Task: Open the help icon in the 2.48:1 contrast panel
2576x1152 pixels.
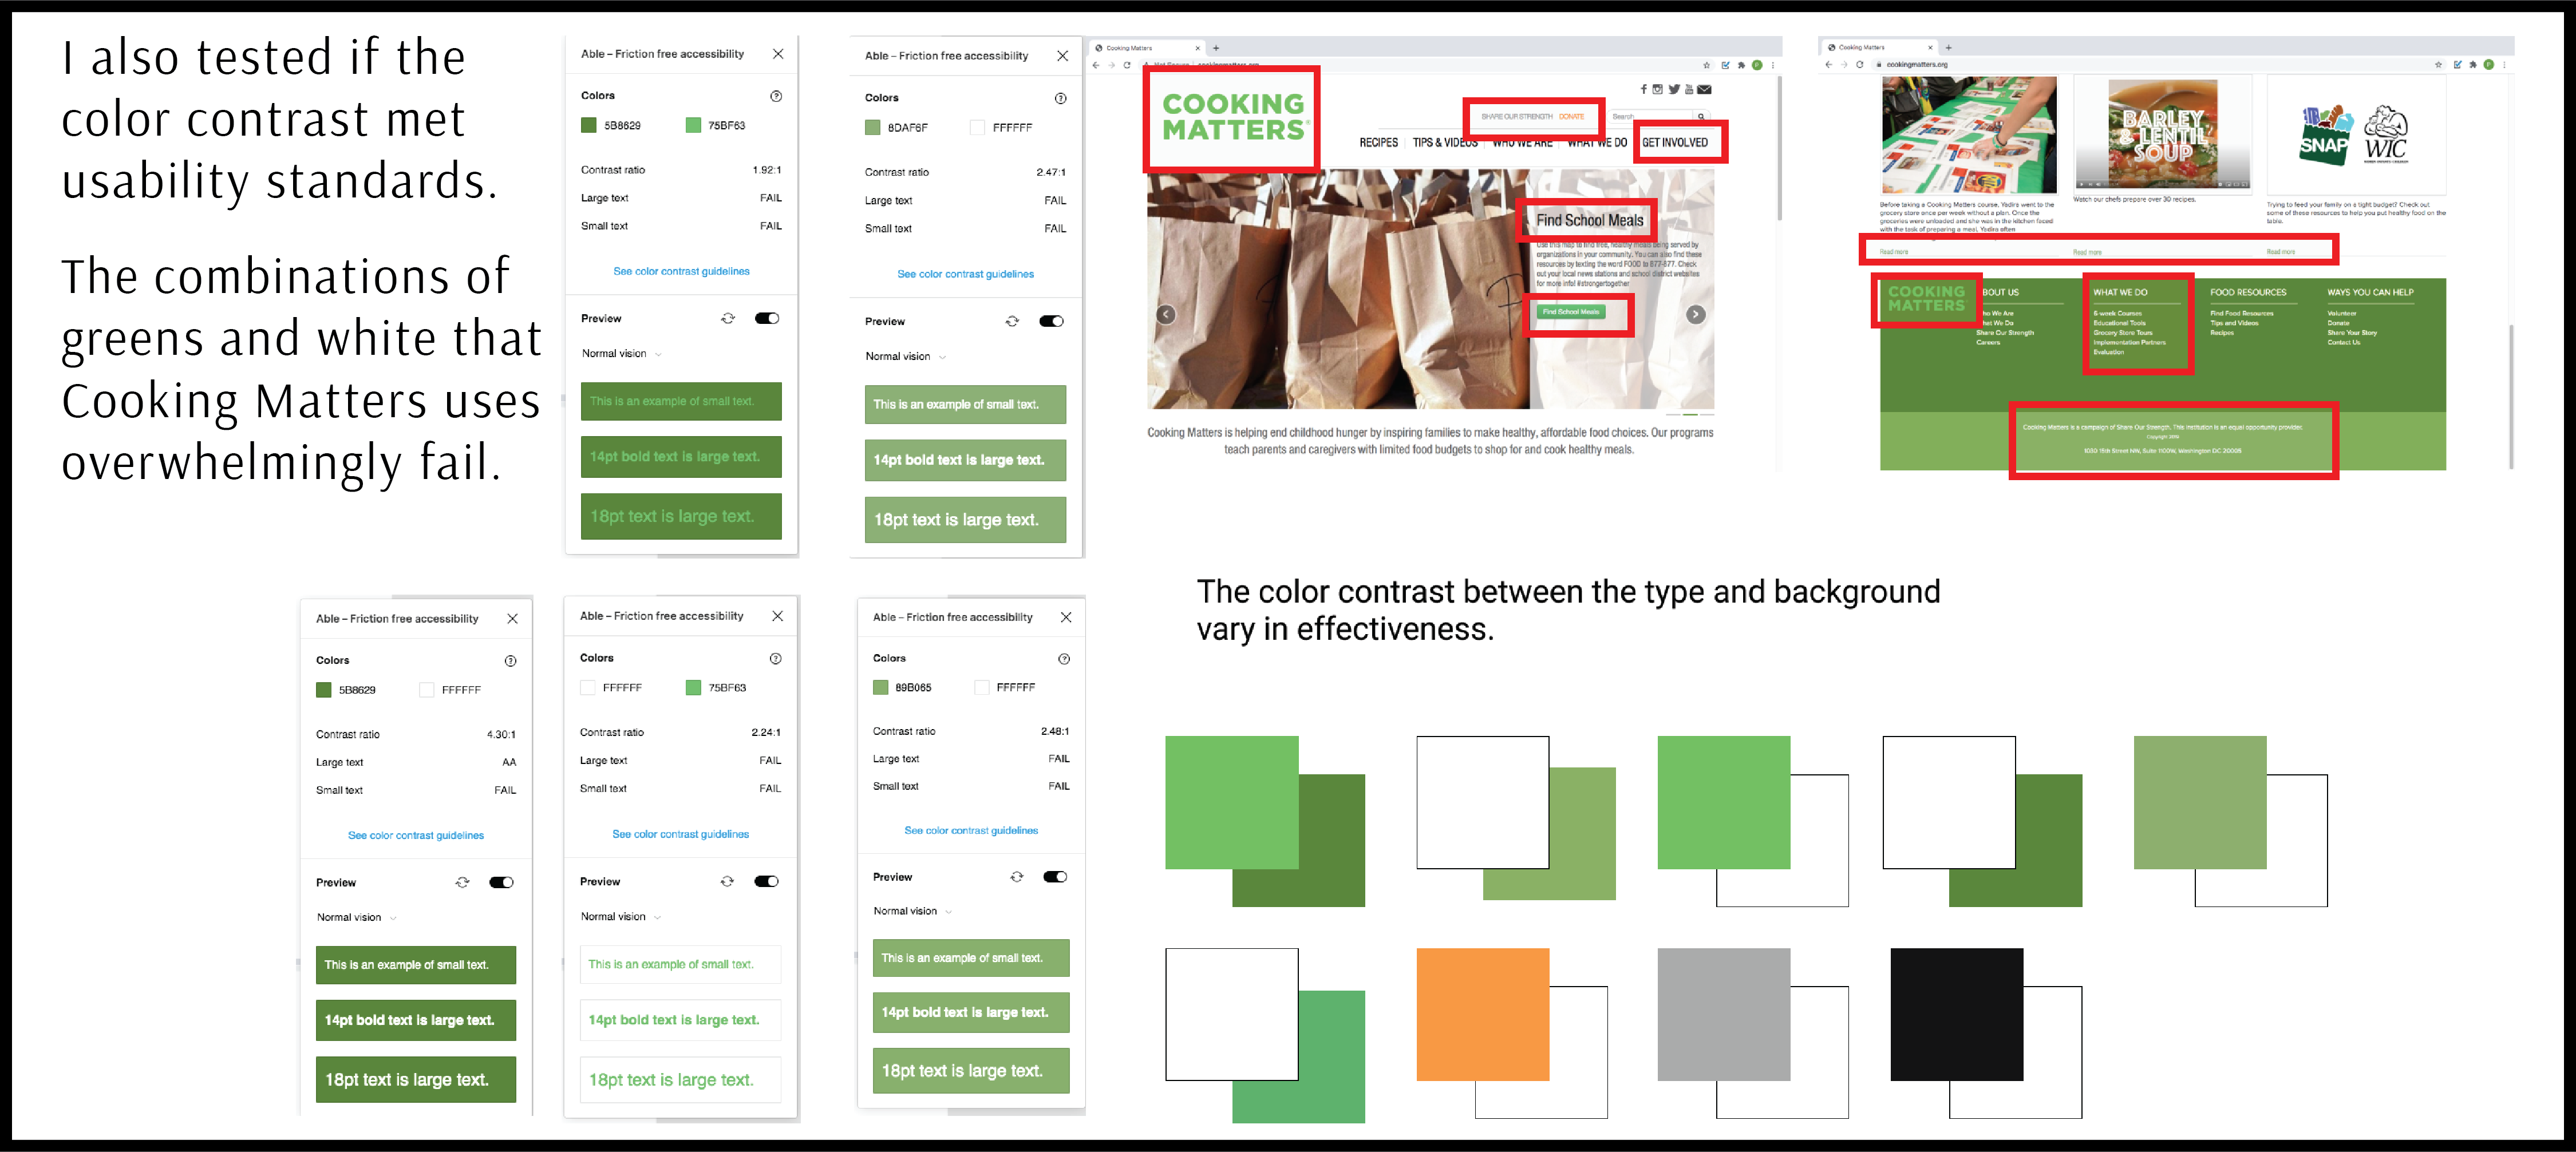Action: point(1064,659)
